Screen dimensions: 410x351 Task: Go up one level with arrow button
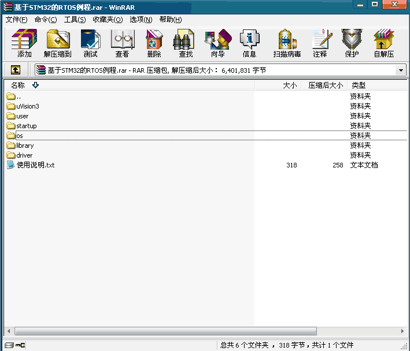point(16,70)
